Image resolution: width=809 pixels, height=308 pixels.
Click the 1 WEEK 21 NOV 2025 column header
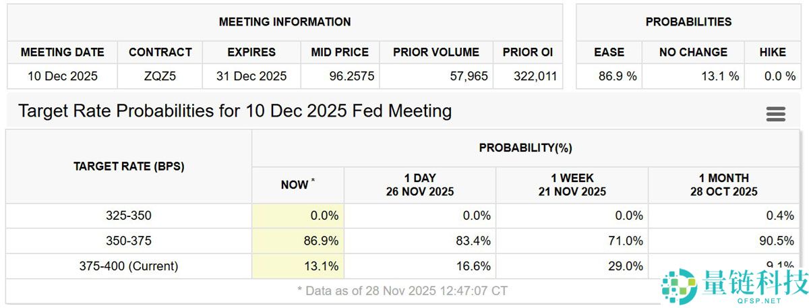click(x=572, y=185)
